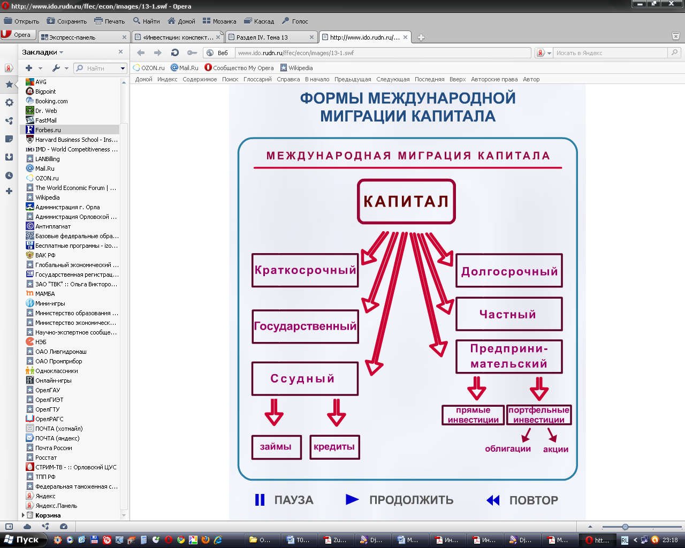This screenshot has width=685, height=548.
Task: Click the add bookmark plus icon in panel
Action: pyautogui.click(x=29, y=68)
